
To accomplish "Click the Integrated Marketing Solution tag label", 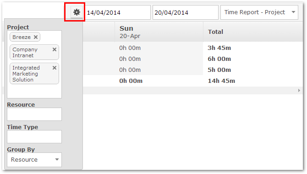I will point(26,74).
